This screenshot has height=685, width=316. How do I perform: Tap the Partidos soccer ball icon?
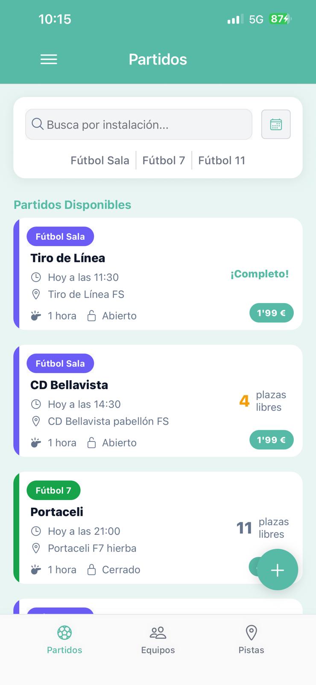(x=64, y=632)
